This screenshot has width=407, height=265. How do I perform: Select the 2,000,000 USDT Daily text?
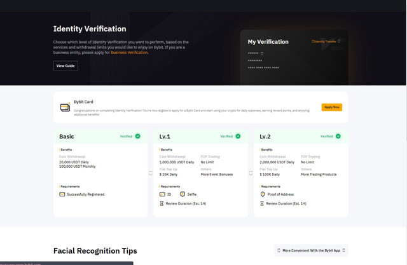point(277,162)
